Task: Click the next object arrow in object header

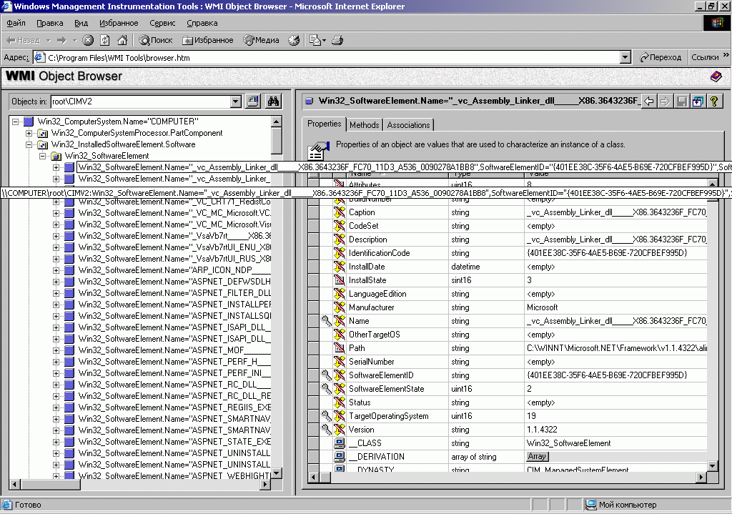Action: click(x=666, y=101)
